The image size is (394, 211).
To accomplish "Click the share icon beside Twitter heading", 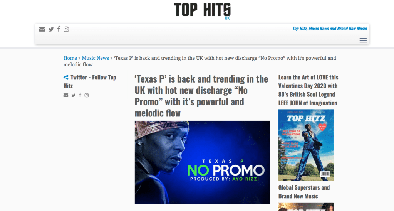I will click(x=66, y=77).
